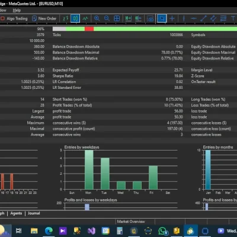237x237 pixels.
Task: Click the 'Expected Payoff' label
Action: pos(66,70)
